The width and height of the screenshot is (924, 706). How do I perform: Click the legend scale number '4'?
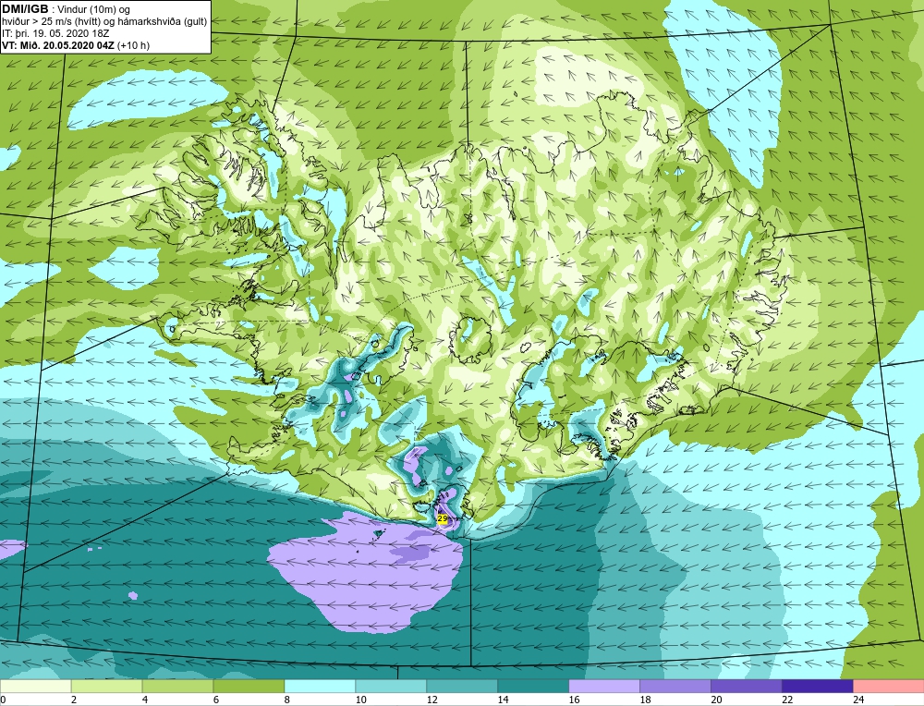coord(145,700)
